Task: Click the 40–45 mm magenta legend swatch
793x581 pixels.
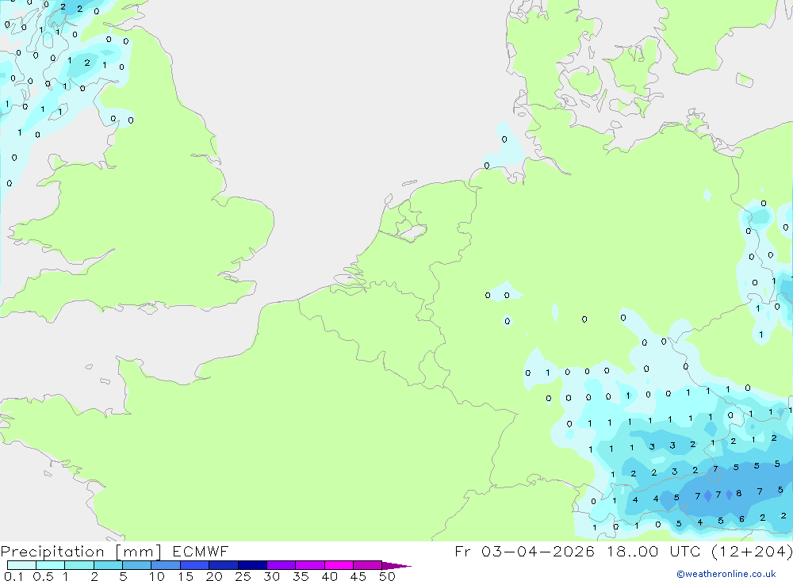Action: [339, 565]
